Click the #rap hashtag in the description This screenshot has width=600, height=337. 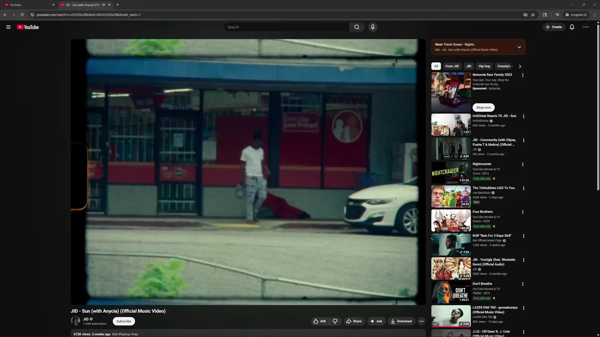click(135, 334)
